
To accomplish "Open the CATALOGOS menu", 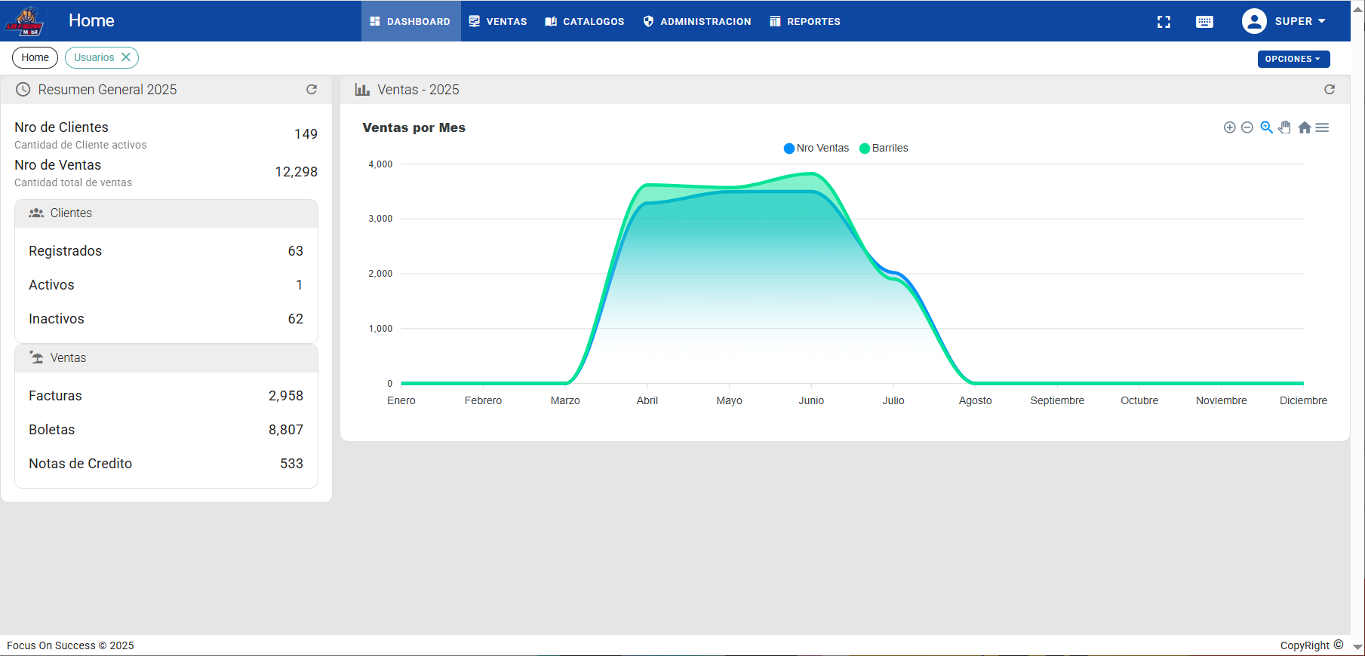I will point(585,21).
